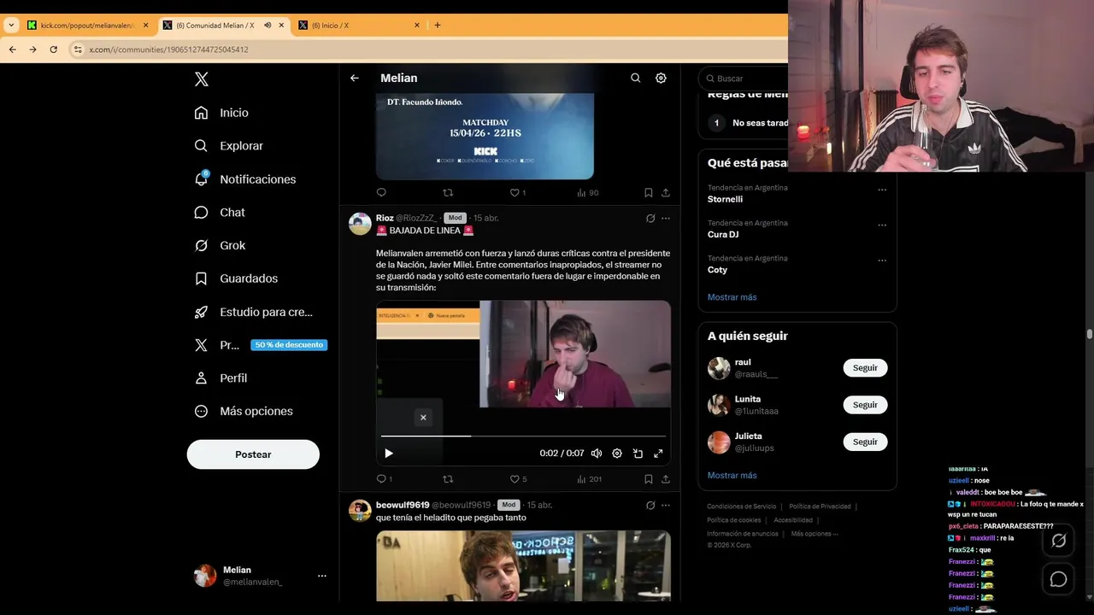Open Grok icon on beowulf9619 post
The image size is (1094, 615).
pyautogui.click(x=650, y=506)
